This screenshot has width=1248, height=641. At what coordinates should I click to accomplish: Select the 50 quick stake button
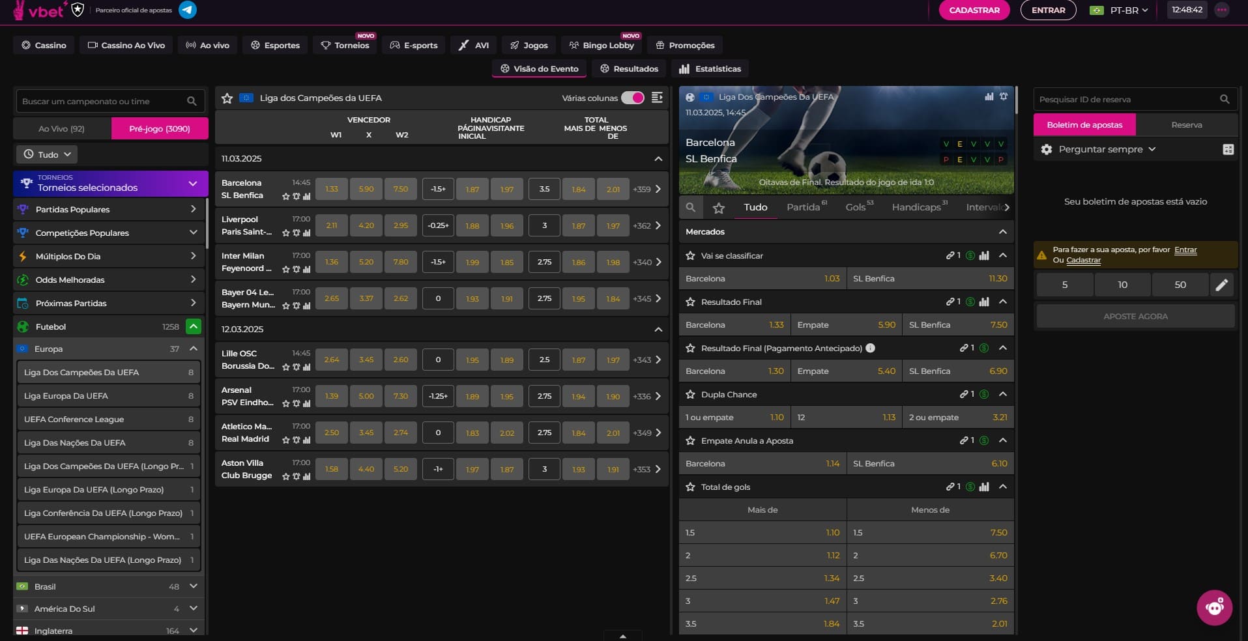[x=1180, y=285]
